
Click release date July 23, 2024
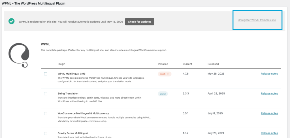[216, 133]
